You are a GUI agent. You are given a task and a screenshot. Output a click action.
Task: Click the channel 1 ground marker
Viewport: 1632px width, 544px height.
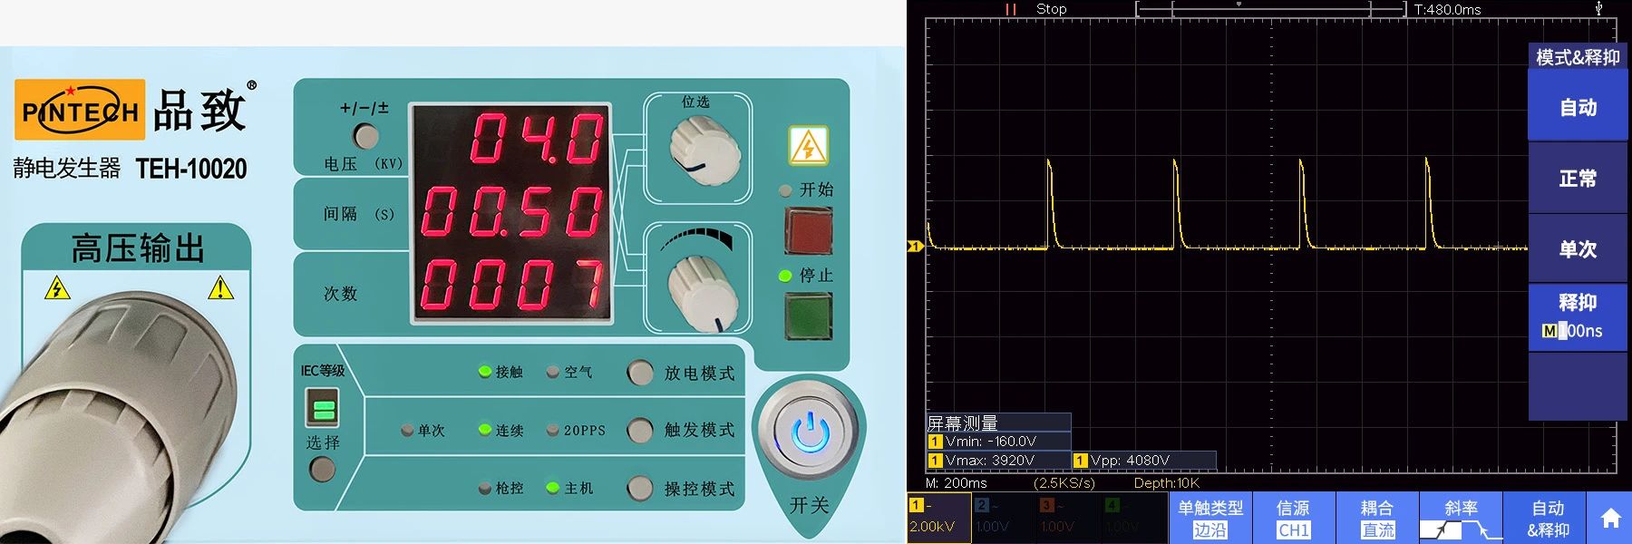914,247
